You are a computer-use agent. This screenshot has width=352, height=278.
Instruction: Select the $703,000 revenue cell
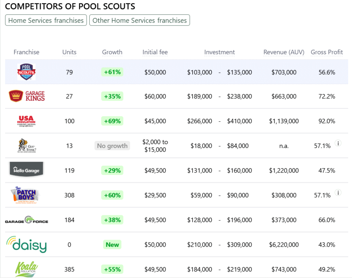(x=284, y=72)
